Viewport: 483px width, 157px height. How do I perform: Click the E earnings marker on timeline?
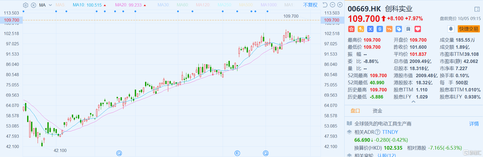click(x=237, y=153)
